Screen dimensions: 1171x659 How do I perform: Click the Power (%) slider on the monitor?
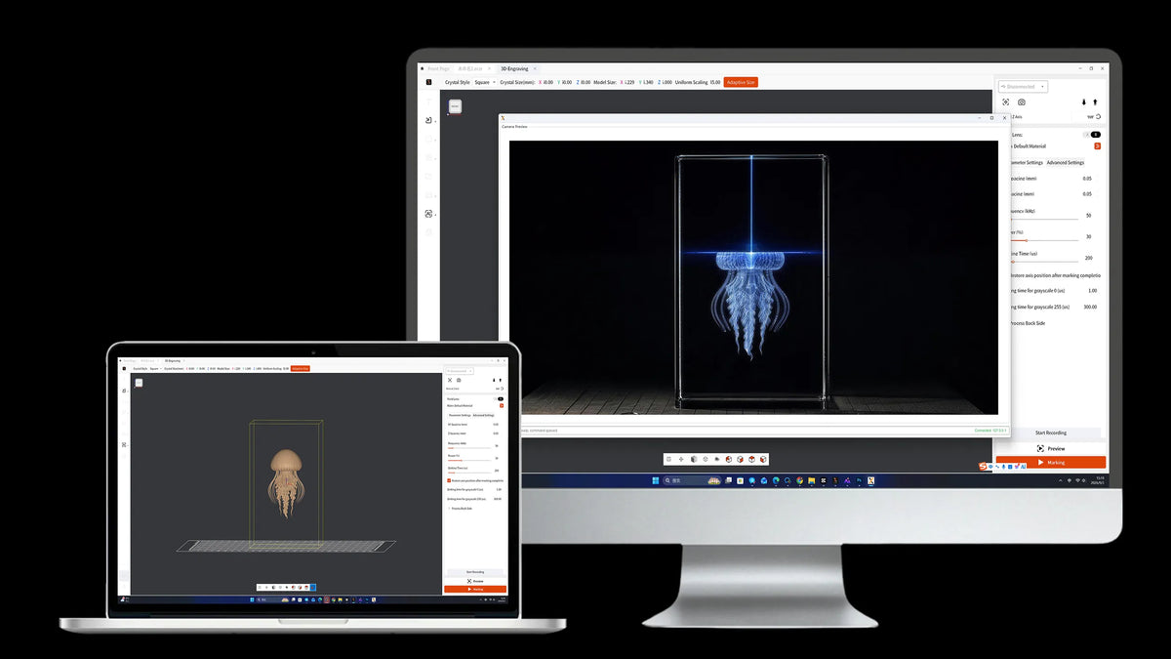(x=1043, y=240)
